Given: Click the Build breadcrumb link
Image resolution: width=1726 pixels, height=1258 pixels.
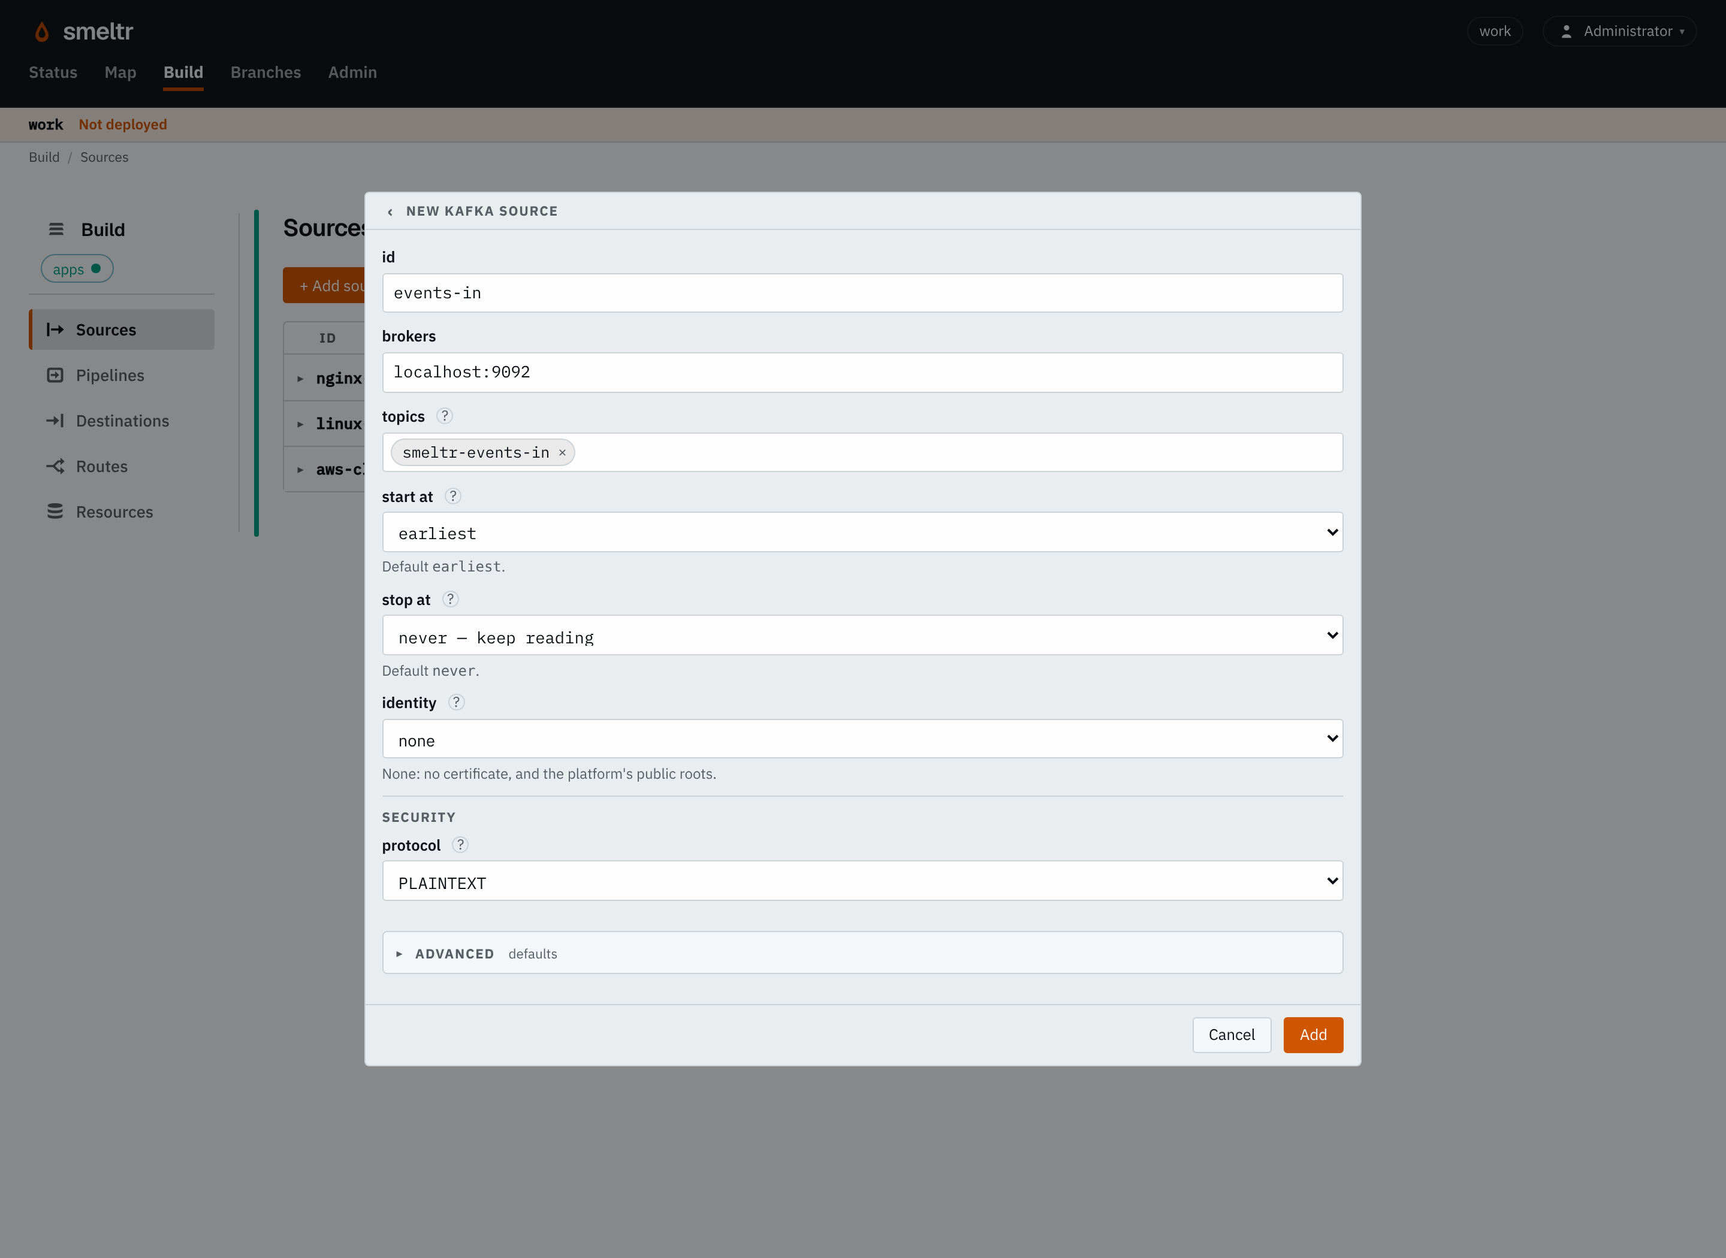Looking at the screenshot, I should pyautogui.click(x=44, y=157).
